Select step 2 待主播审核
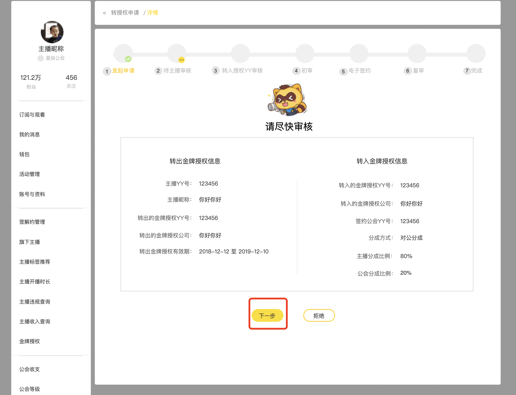Image resolution: width=516 pixels, height=395 pixels. tap(173, 71)
